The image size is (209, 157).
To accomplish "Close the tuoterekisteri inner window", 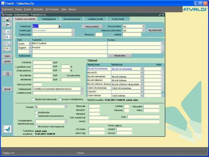I will click(163, 15).
